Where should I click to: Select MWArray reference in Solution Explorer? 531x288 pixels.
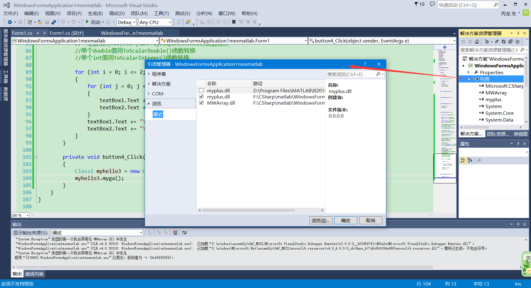[496, 93]
